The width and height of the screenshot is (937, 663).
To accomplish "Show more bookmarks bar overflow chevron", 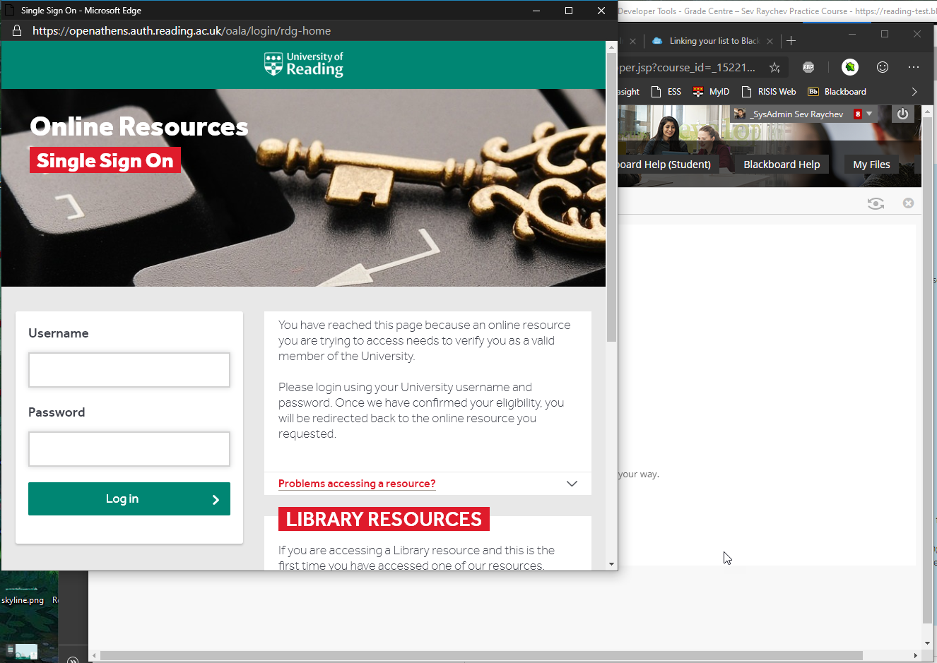I will [x=914, y=92].
